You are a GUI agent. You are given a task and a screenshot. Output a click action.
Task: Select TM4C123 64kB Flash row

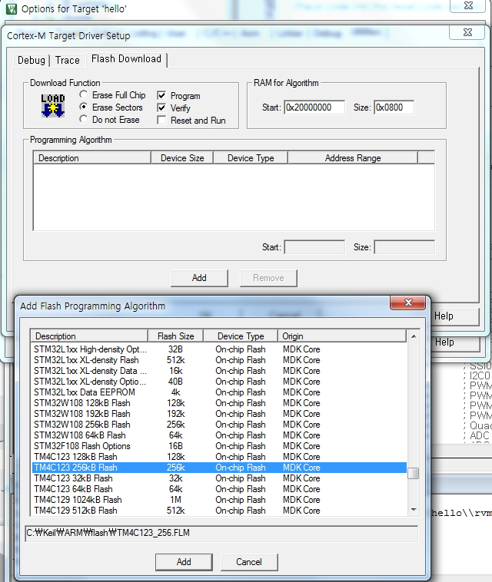coord(219,489)
